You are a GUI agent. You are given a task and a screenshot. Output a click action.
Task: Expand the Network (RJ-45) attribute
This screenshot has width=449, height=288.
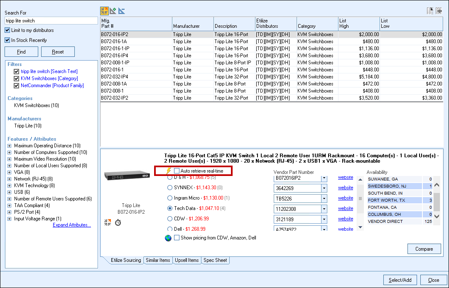click(10, 179)
